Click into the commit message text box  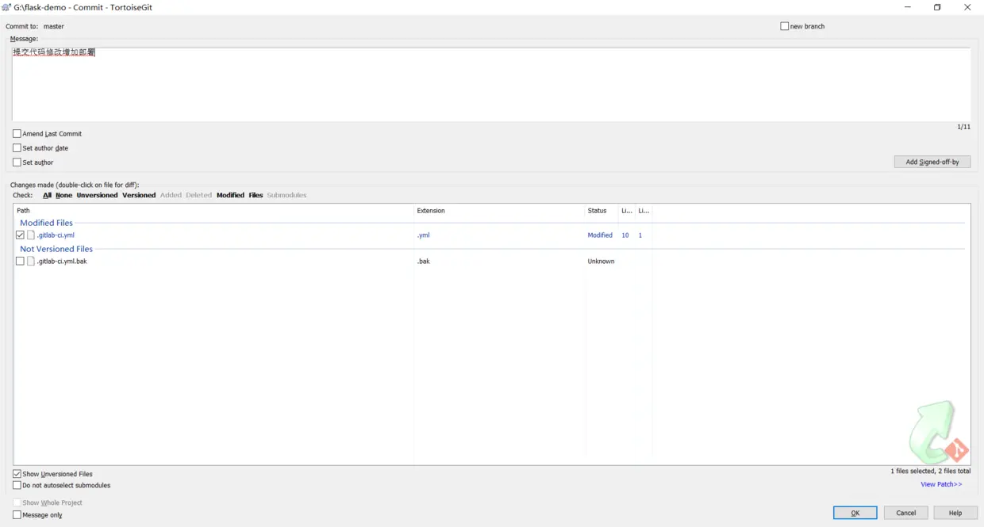point(491,84)
